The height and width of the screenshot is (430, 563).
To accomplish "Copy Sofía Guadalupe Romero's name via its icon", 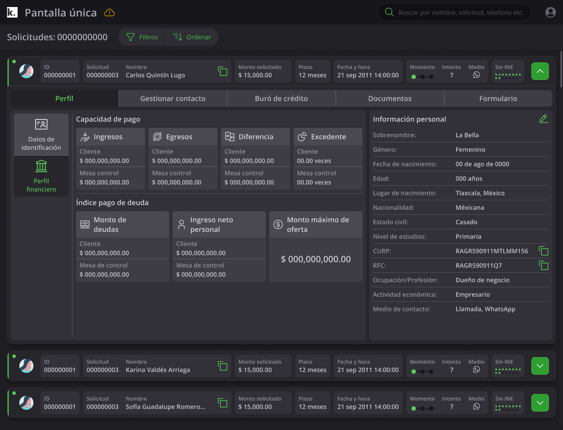I will click(x=223, y=403).
